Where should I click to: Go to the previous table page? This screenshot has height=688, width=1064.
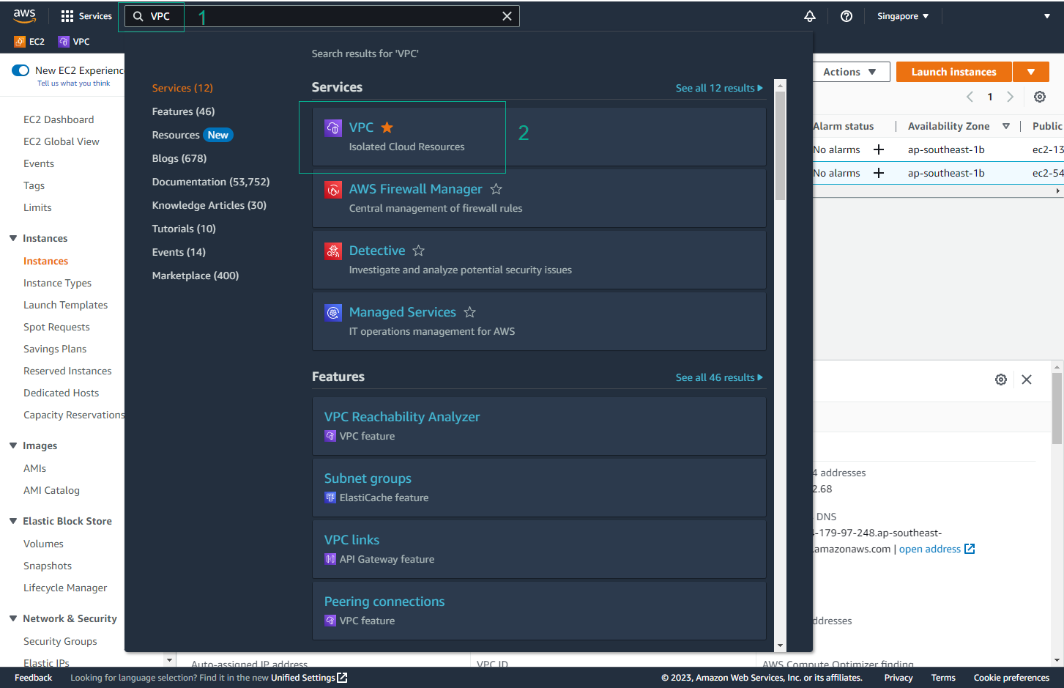pyautogui.click(x=970, y=97)
